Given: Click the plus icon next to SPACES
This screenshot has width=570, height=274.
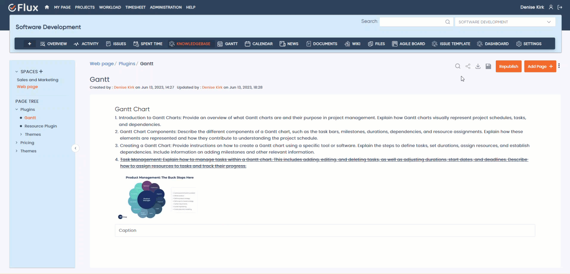Looking at the screenshot, I should (41, 71).
